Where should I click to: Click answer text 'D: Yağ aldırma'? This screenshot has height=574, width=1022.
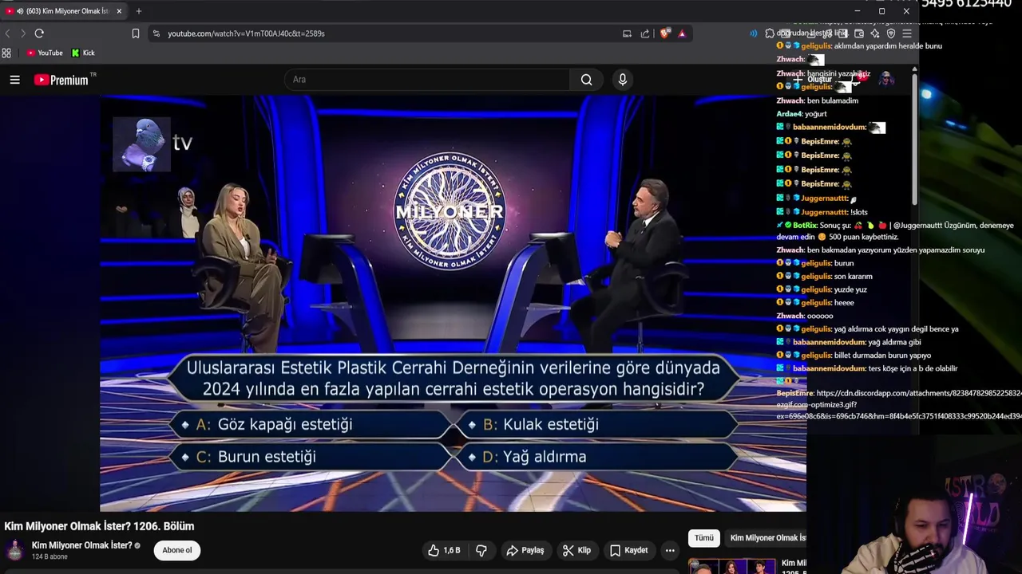point(534,457)
